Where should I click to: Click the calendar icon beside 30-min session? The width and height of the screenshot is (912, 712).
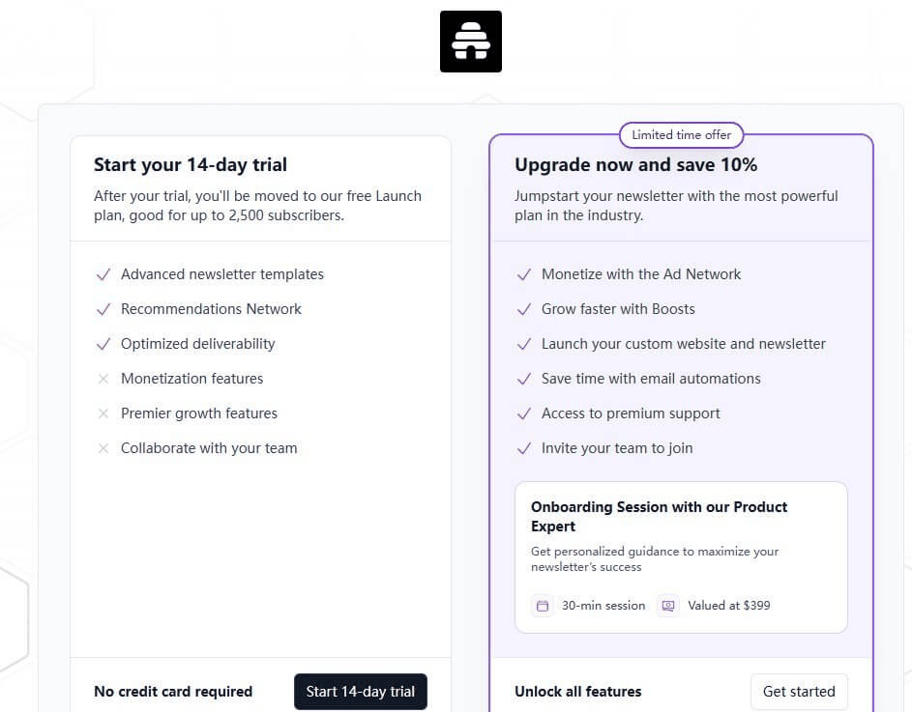[x=543, y=606]
